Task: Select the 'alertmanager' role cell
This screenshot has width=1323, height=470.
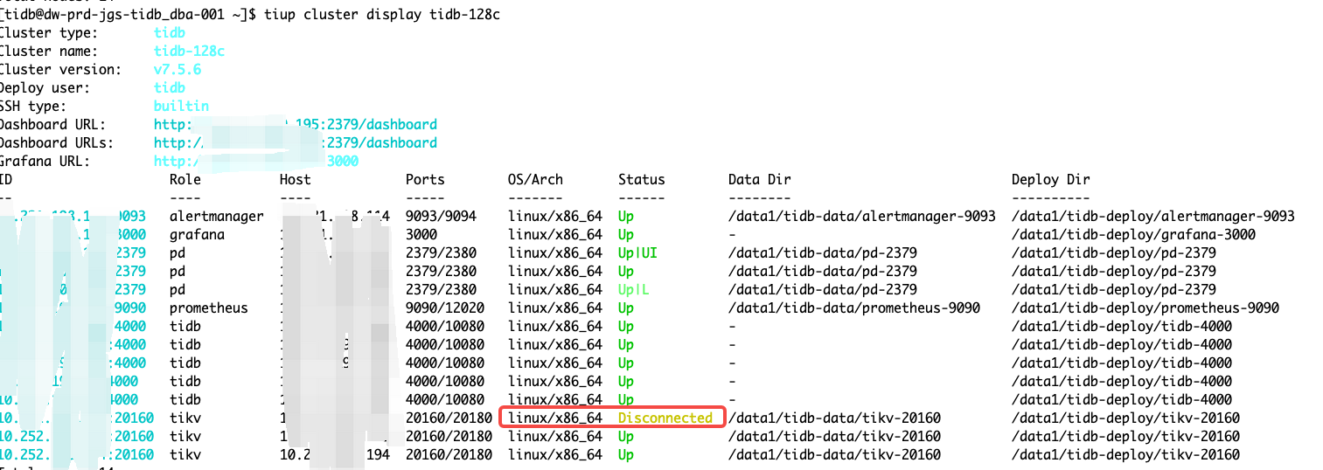Action: [217, 216]
